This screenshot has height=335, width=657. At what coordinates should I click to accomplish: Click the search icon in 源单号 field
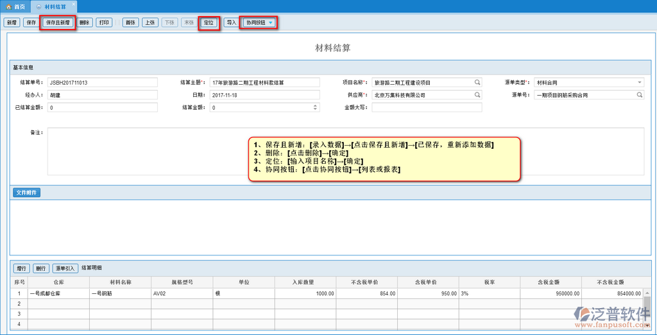tap(639, 95)
